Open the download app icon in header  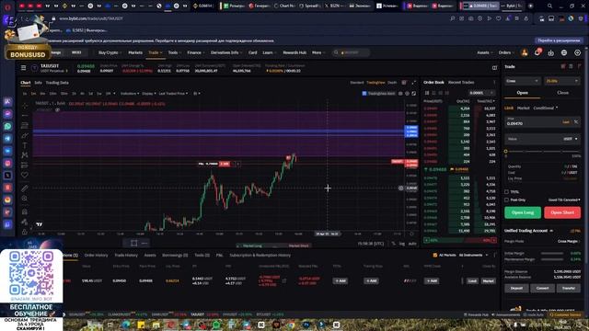(x=550, y=53)
